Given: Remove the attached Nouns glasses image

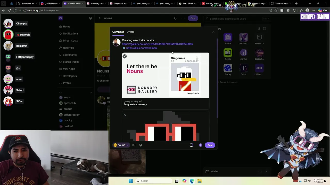Looking at the screenshot, I should coord(125,115).
